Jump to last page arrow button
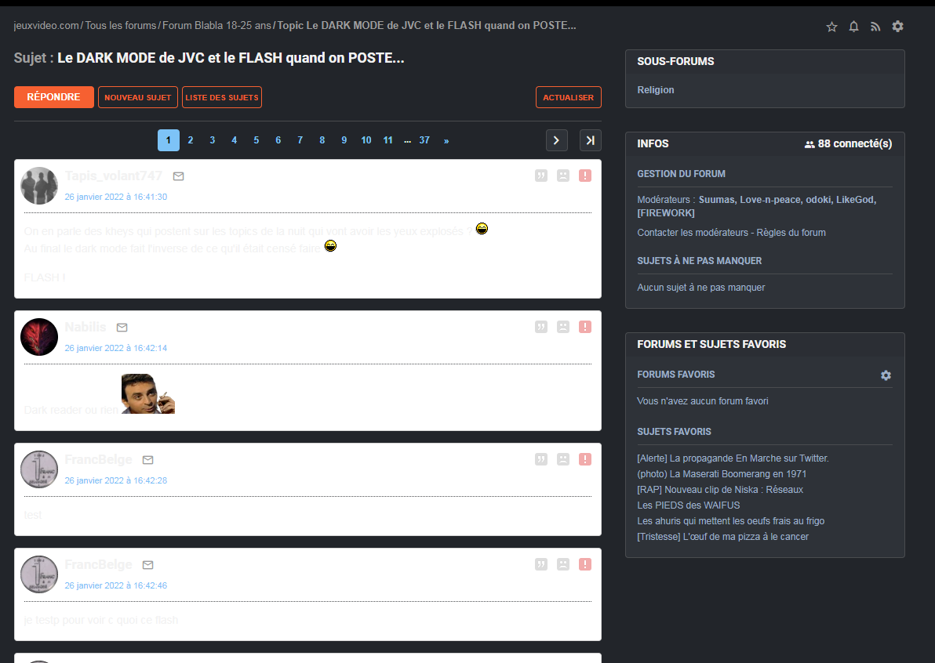This screenshot has width=935, height=663. [591, 140]
